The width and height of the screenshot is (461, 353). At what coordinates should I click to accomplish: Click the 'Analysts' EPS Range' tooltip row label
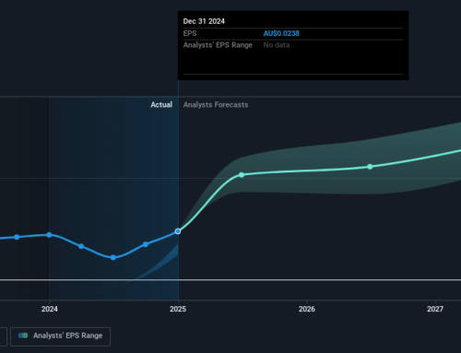(x=218, y=45)
